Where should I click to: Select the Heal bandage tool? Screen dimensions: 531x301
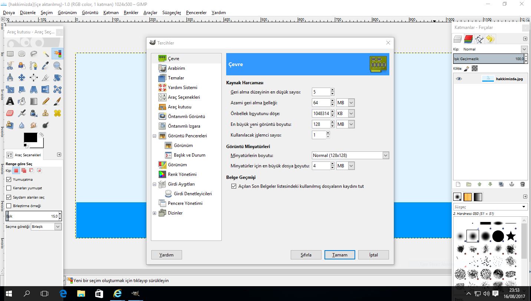pyautogui.click(x=57, y=113)
